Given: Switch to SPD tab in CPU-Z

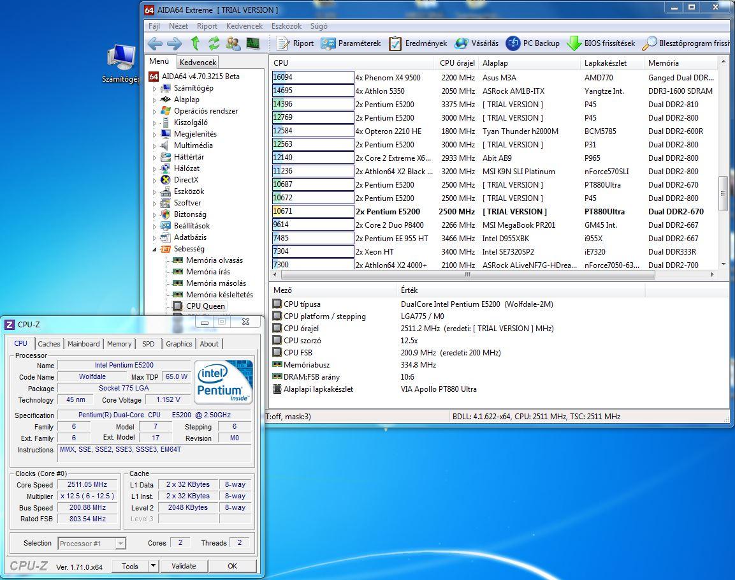Looking at the screenshot, I should tap(148, 344).
